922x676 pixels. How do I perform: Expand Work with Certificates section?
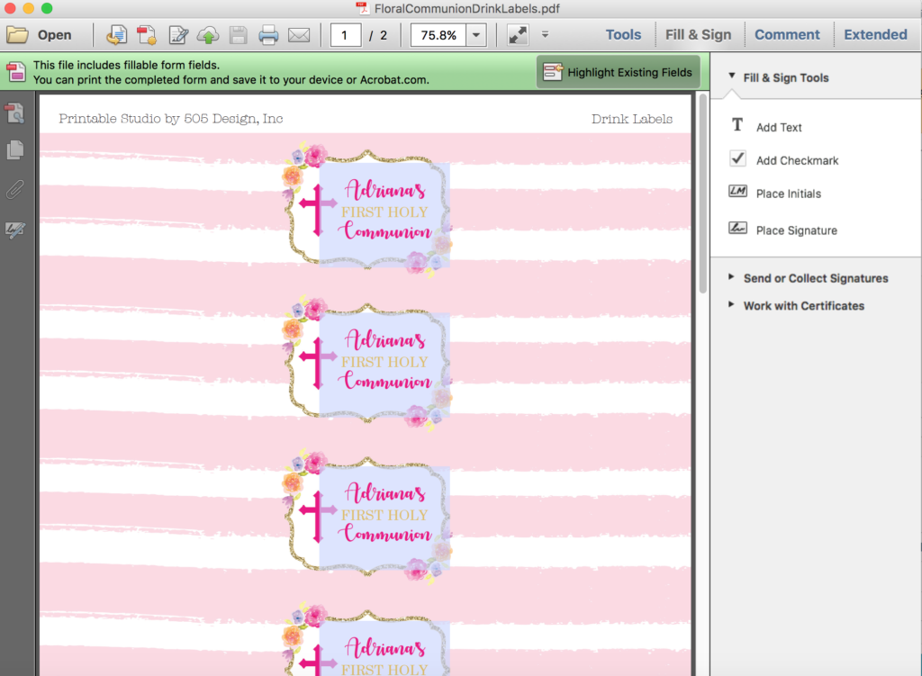803,306
